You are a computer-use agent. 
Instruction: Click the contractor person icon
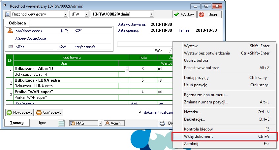pos(10,31)
